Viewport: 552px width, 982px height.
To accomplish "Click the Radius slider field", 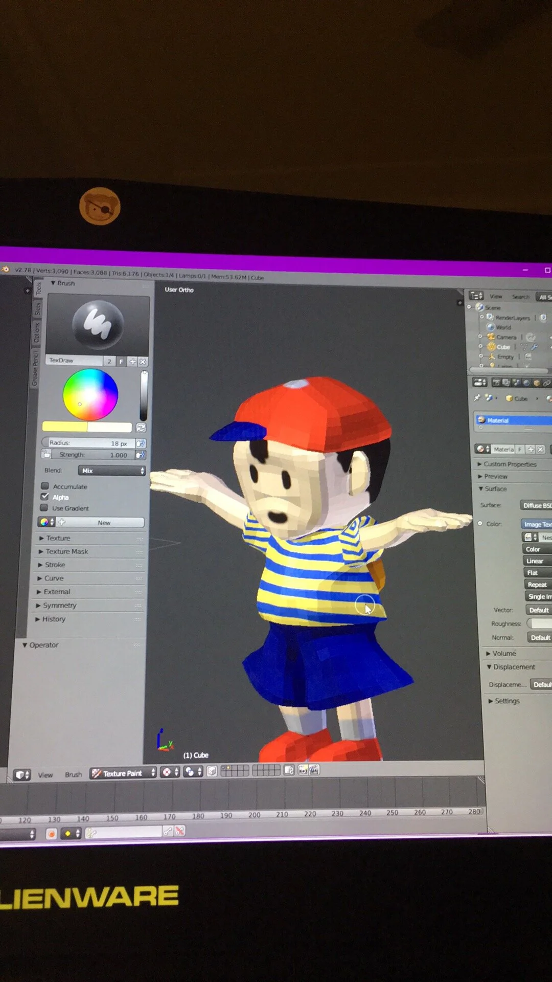I will 87,443.
